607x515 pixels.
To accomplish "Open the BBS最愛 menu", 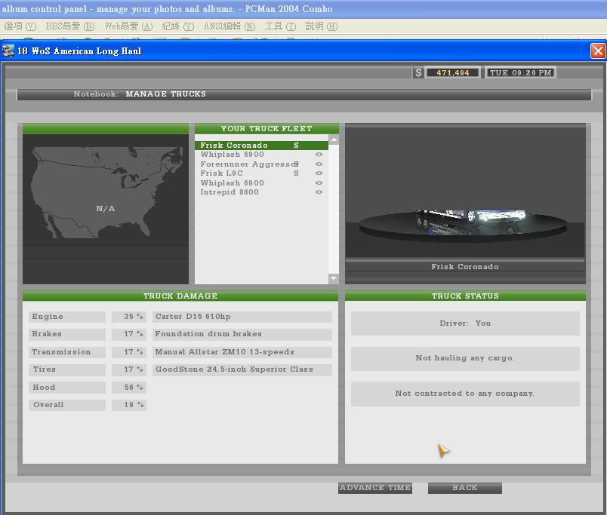I will point(69,26).
